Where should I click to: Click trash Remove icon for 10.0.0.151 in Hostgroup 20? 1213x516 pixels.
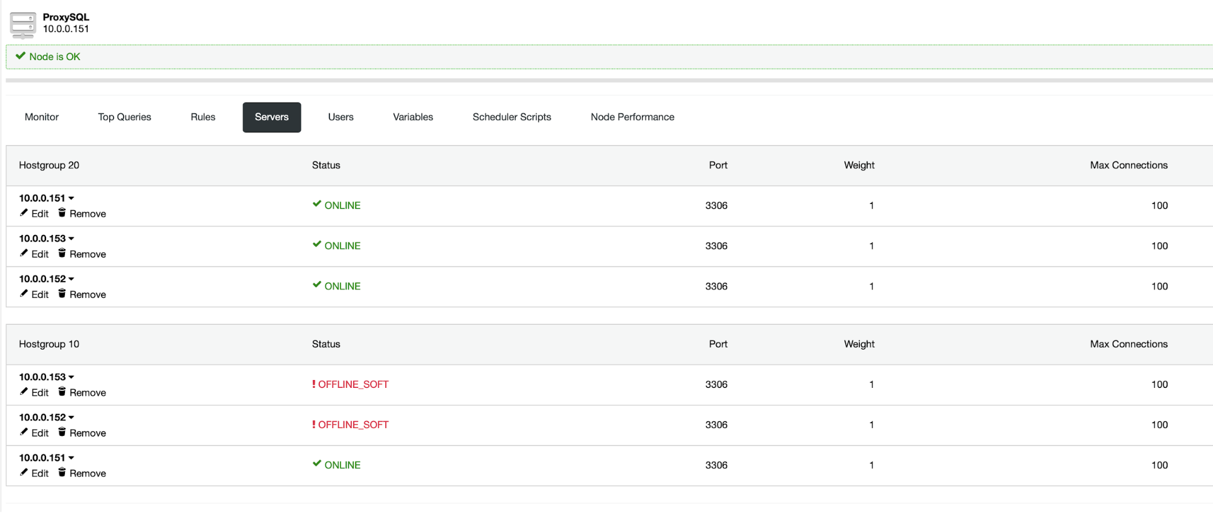[x=62, y=212]
